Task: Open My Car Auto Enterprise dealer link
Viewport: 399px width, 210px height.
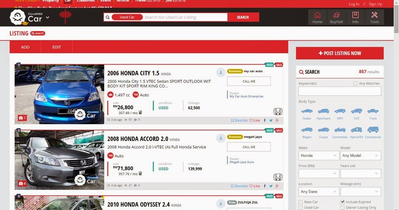Action: (246, 96)
